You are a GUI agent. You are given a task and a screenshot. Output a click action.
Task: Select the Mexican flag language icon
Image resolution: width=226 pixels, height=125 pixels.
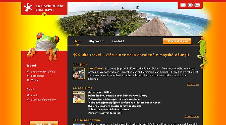190,5
